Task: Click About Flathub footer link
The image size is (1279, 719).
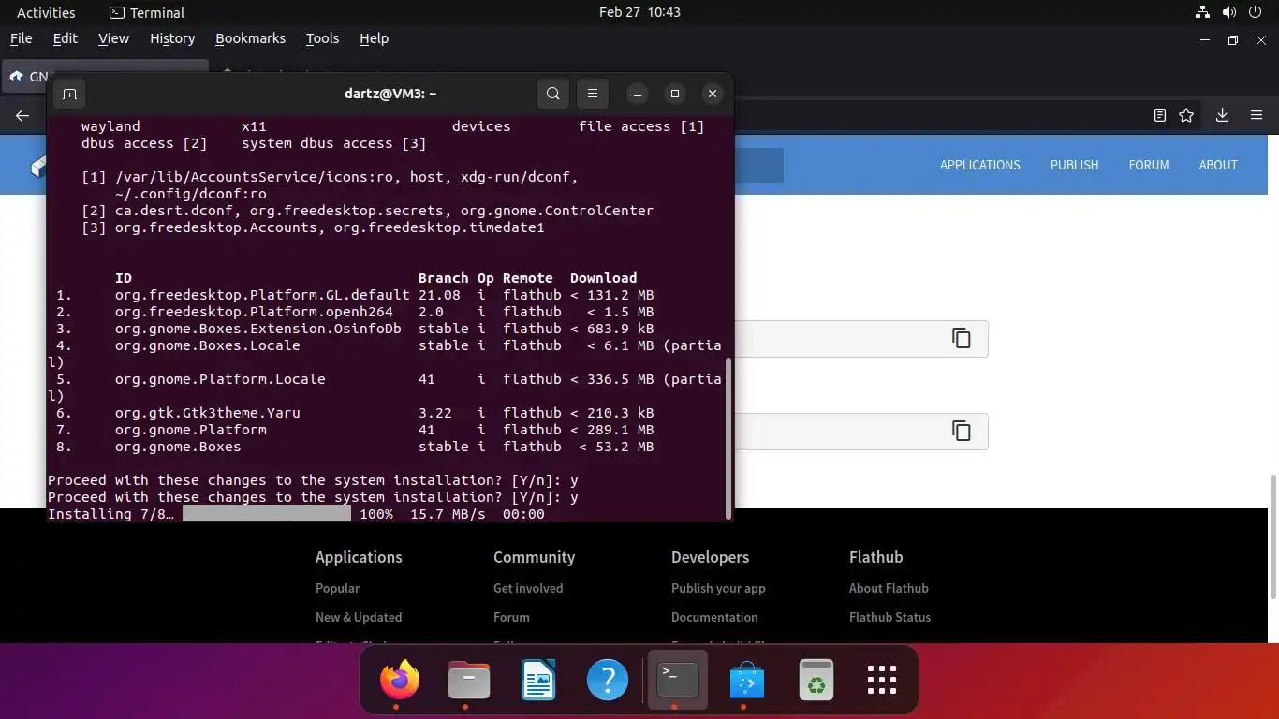Action: click(889, 588)
